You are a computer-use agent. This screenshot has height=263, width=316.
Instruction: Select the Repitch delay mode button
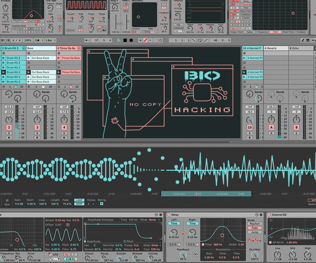click(x=254, y=224)
